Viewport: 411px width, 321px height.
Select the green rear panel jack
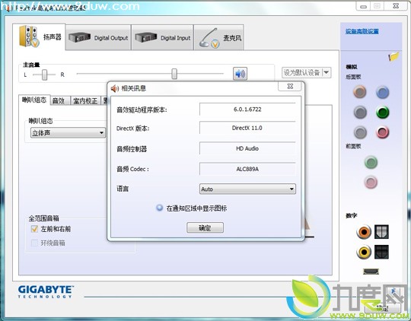coord(382,113)
